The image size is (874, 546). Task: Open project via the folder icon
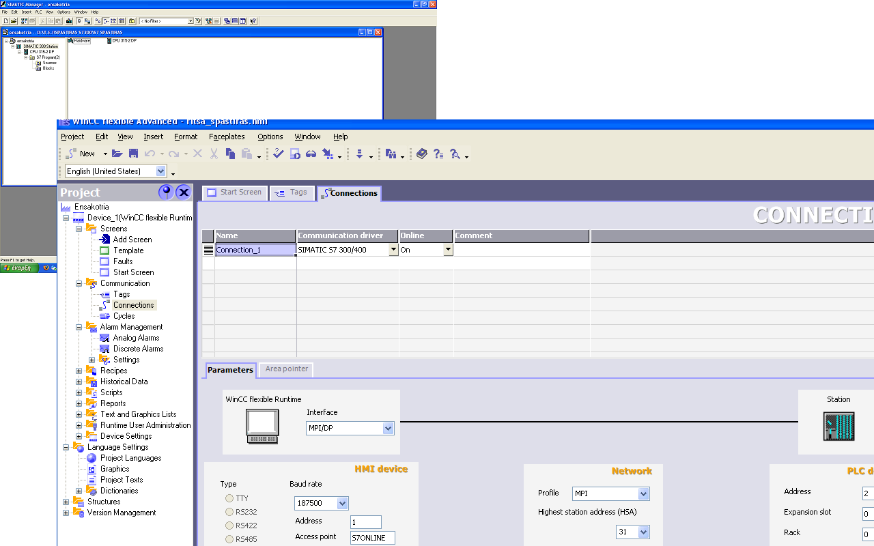point(117,154)
